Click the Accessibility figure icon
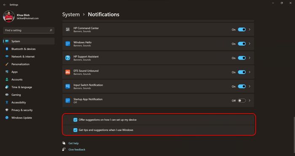This screenshot has height=156, width=295. coord(7,102)
